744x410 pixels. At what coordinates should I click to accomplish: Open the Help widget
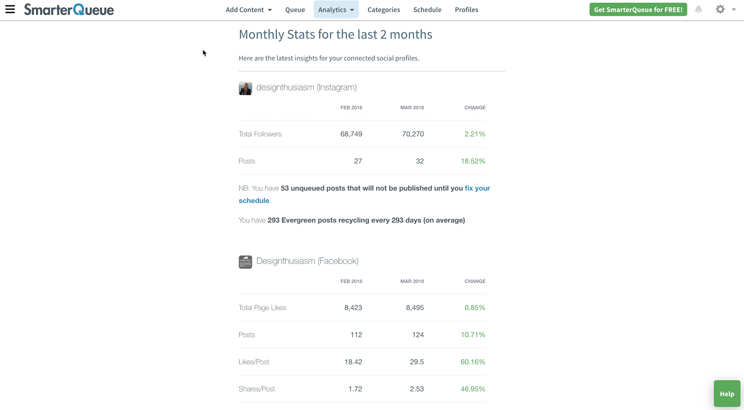point(727,394)
